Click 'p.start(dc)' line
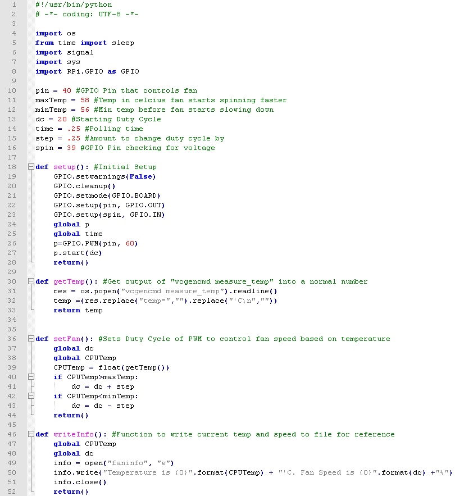 [x=78, y=253]
